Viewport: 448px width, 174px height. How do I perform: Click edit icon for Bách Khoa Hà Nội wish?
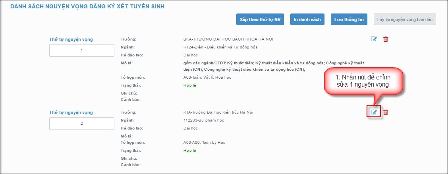click(373, 39)
